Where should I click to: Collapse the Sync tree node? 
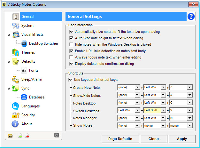click(9, 89)
